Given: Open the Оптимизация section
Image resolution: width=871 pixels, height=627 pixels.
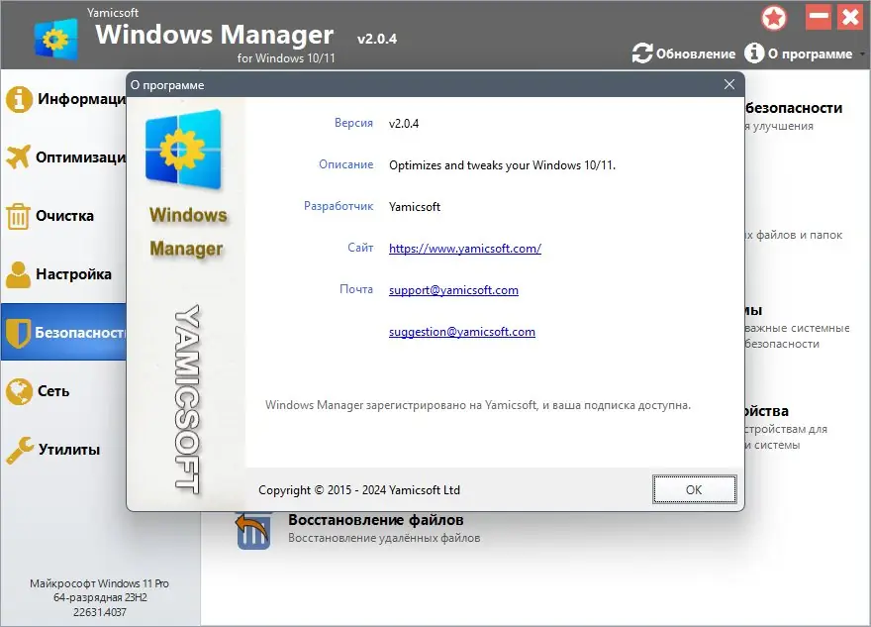Looking at the screenshot, I should tap(63, 157).
